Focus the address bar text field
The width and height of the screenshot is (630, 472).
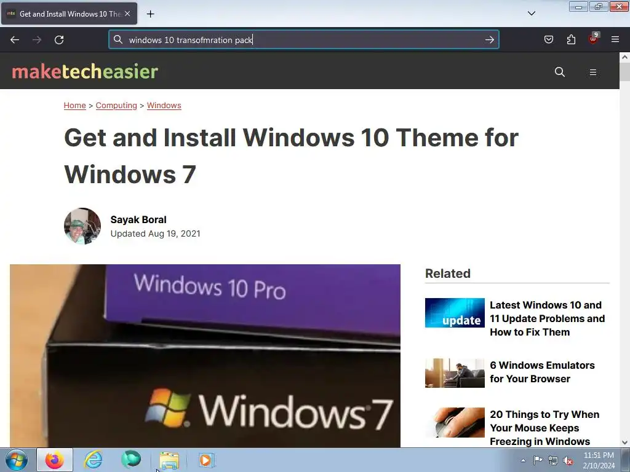[303, 40]
